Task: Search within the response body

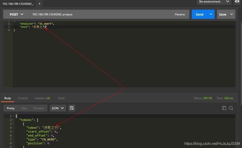Action: tap(231, 108)
